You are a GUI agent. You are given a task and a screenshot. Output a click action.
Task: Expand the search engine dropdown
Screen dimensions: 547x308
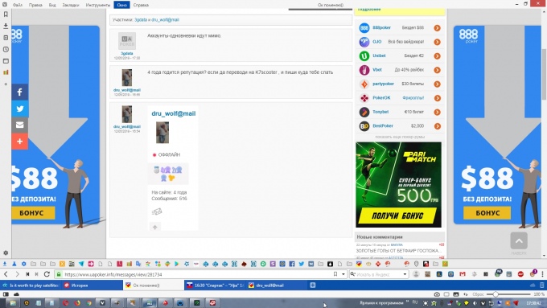click(x=405, y=274)
